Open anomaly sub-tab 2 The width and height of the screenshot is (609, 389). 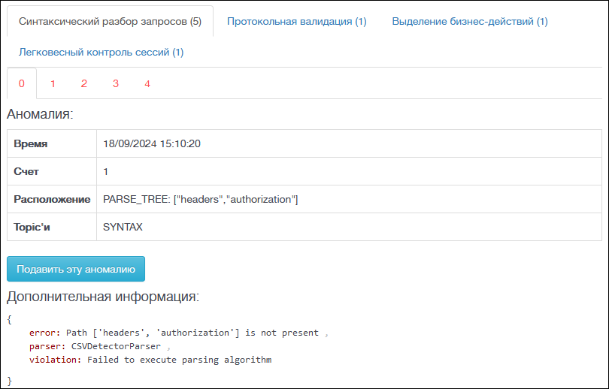84,83
